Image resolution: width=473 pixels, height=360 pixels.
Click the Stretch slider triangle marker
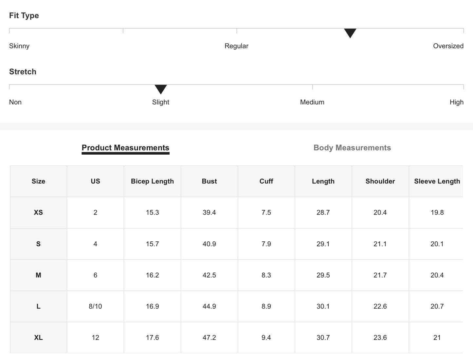coord(161,89)
